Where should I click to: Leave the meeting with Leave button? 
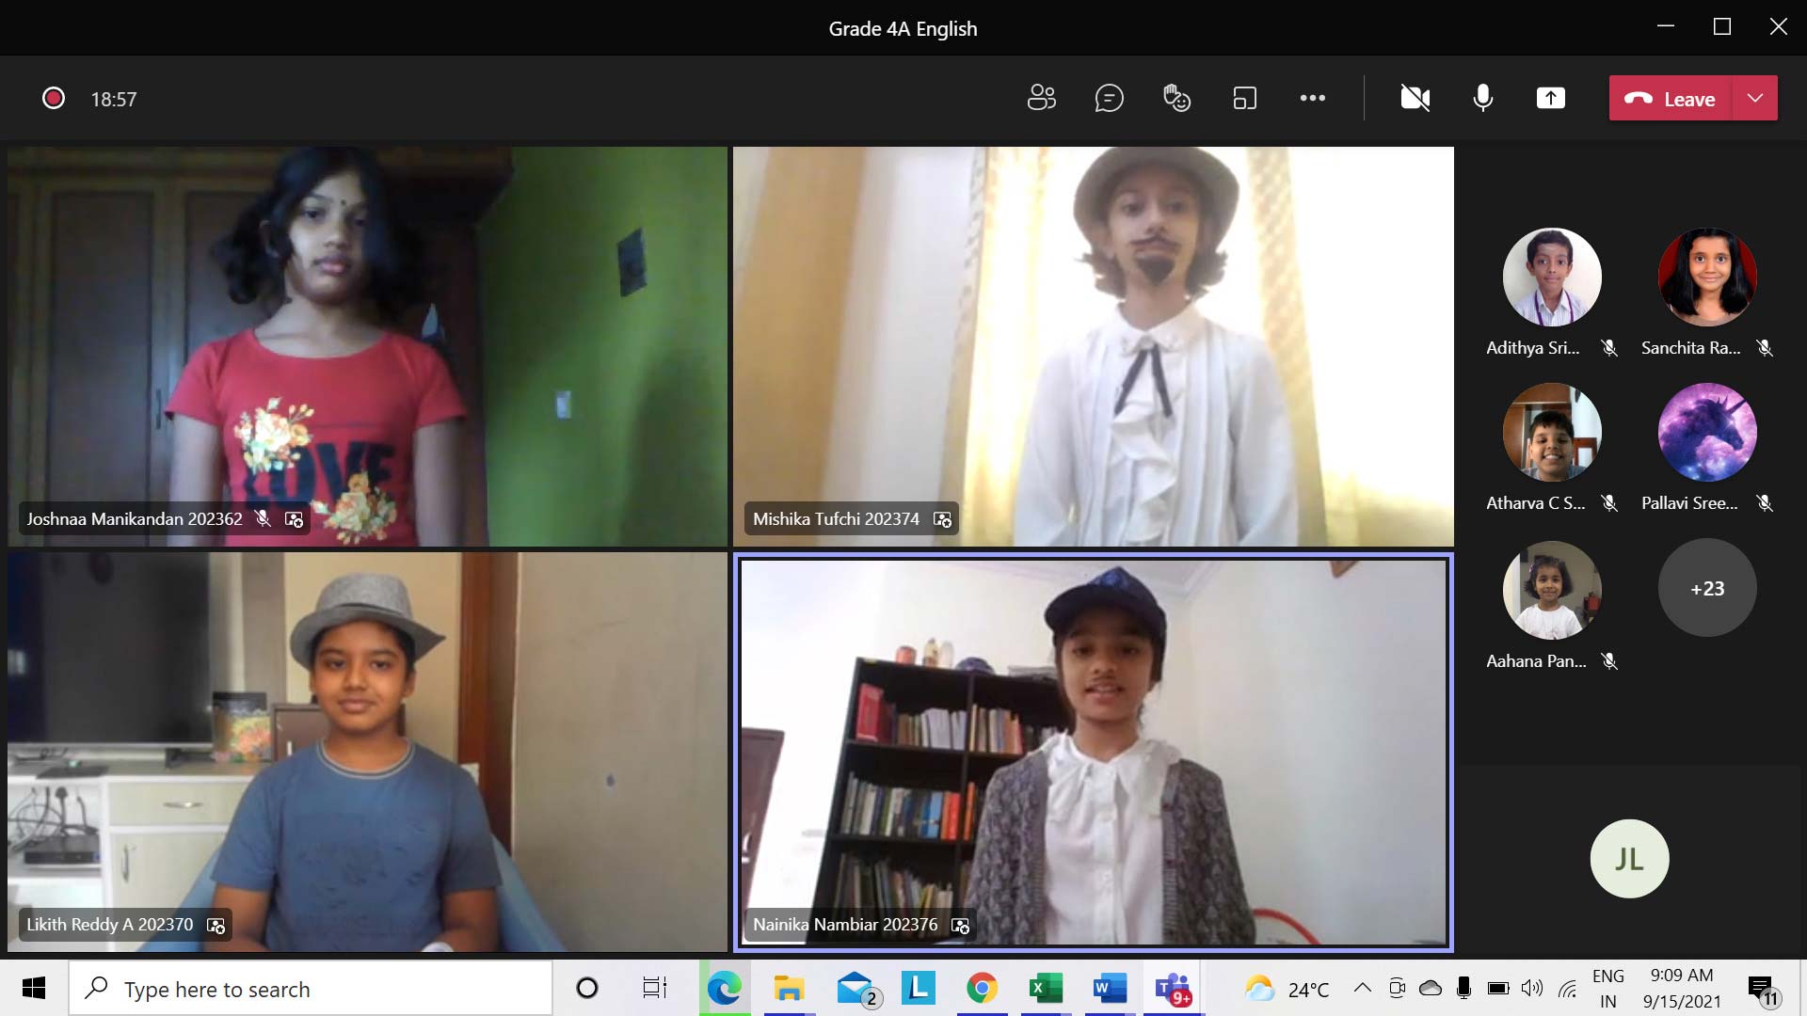pyautogui.click(x=1671, y=98)
